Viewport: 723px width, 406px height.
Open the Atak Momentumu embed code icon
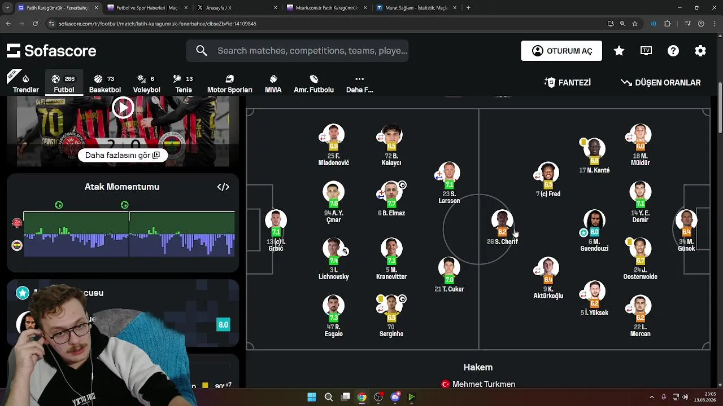coord(223,187)
